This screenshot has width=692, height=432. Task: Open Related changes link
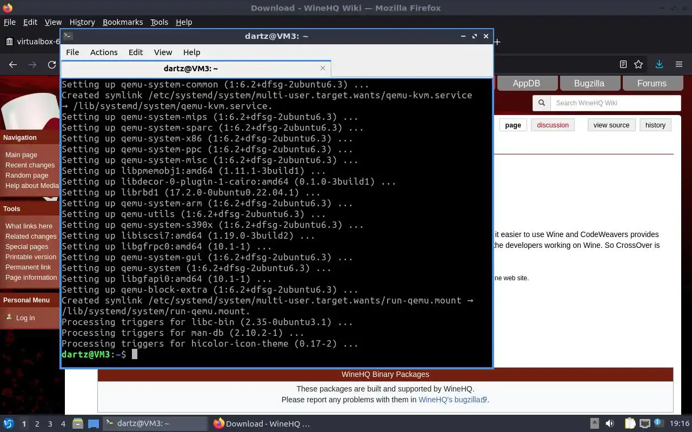tap(31, 237)
